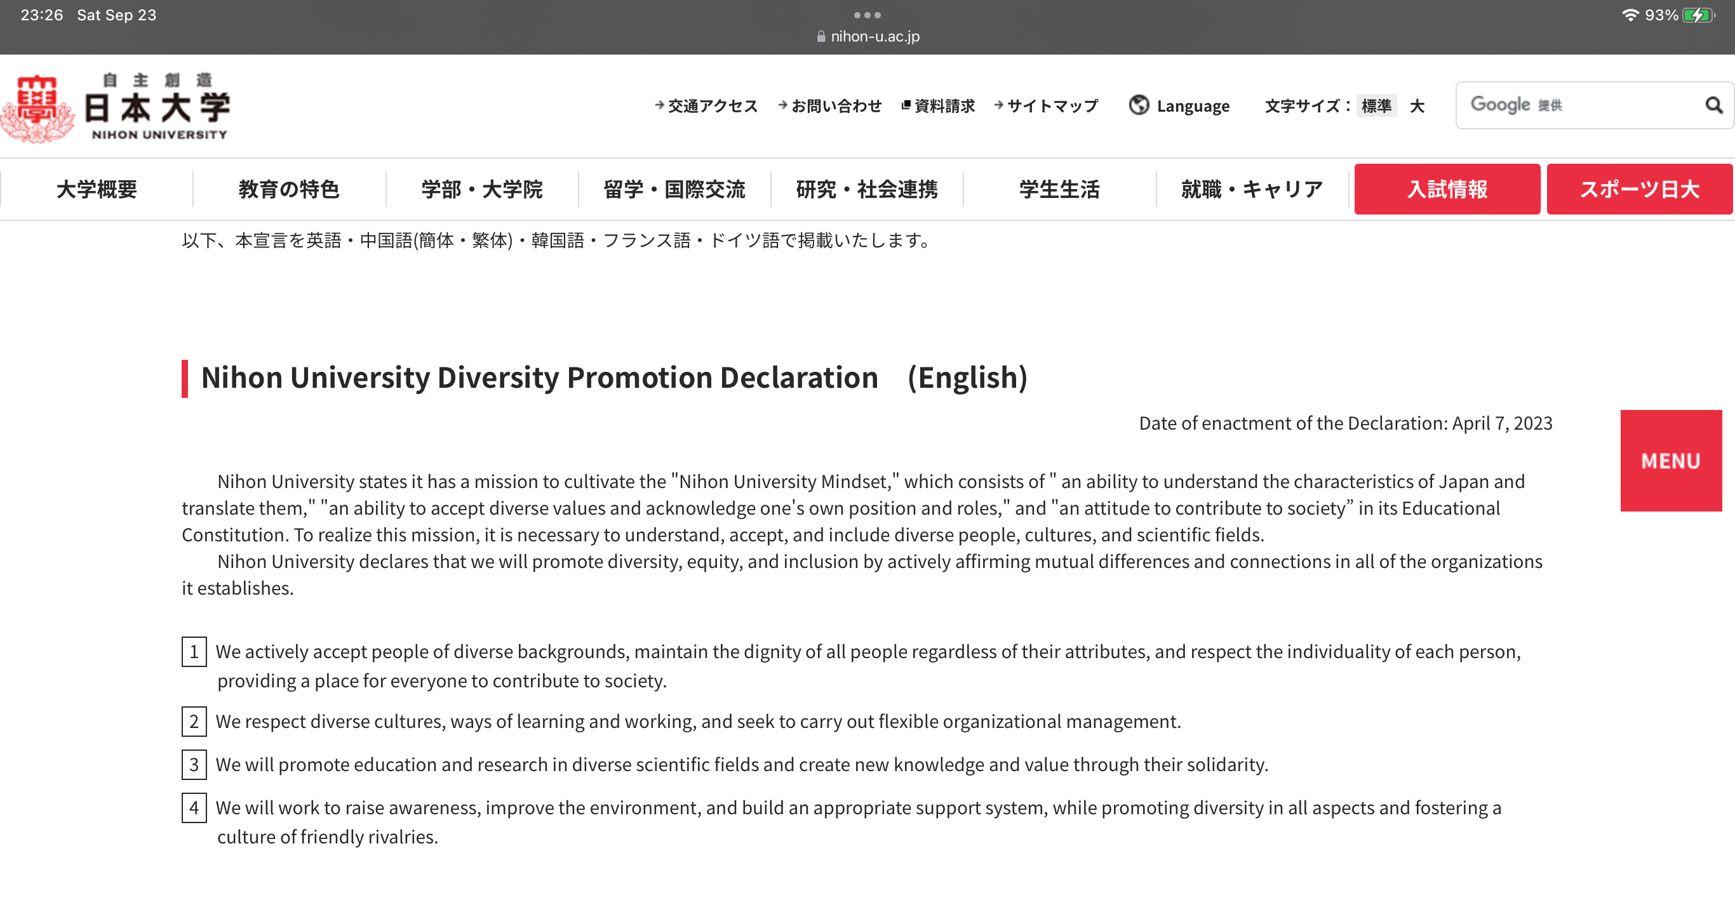Set text size to 大

pos(1417,105)
